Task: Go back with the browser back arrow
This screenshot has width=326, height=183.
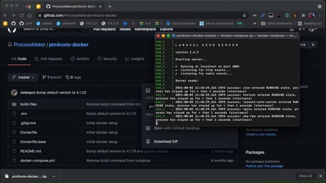Action: click(6, 15)
